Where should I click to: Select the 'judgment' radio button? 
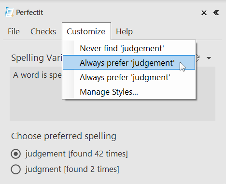tap(16, 169)
